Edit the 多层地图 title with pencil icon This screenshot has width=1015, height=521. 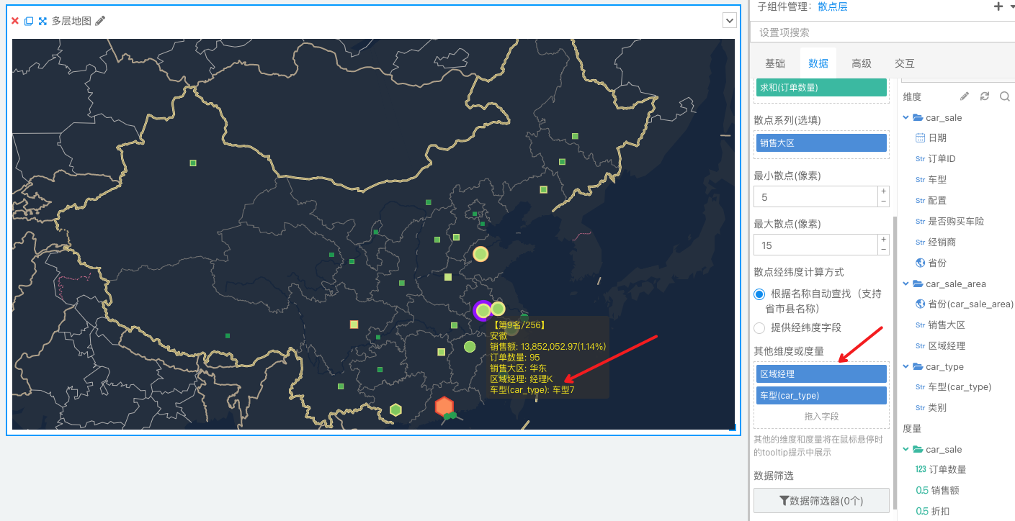pyautogui.click(x=100, y=21)
